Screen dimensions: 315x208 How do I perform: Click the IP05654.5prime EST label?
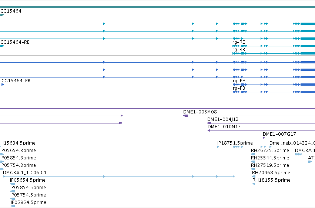28,180
